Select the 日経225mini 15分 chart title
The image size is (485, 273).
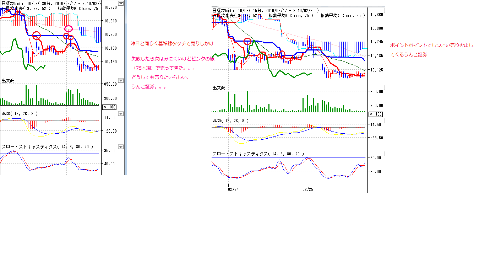265,10
